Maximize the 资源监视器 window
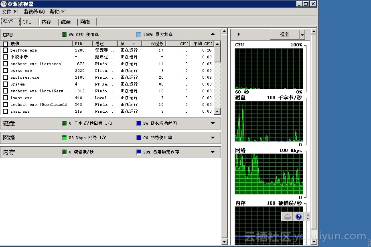 coord(306,4)
